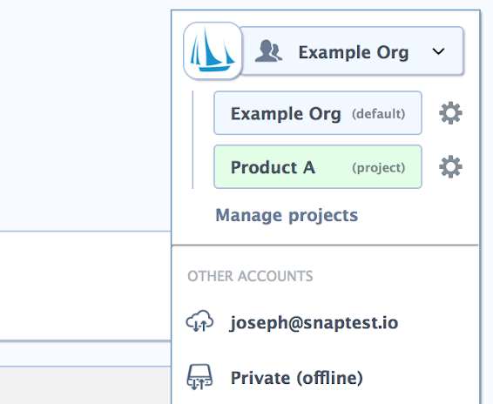Click cloud sync icon next to joseph@snaptest.io
The height and width of the screenshot is (404, 493).
point(199,321)
